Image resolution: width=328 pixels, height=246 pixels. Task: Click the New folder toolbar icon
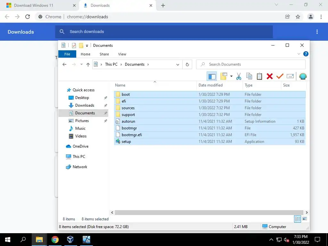click(x=224, y=76)
